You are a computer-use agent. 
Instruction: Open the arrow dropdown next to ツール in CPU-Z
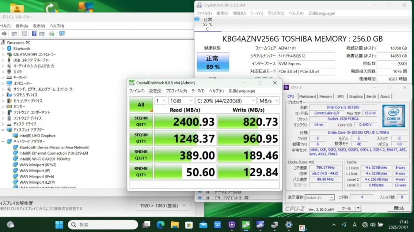tap(358, 208)
